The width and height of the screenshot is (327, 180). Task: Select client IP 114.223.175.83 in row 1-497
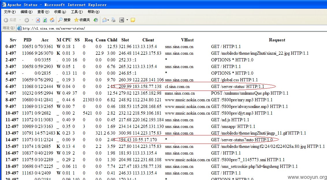click(x=147, y=53)
